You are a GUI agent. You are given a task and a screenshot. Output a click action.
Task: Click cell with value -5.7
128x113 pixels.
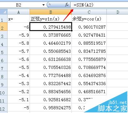[19, 51]
